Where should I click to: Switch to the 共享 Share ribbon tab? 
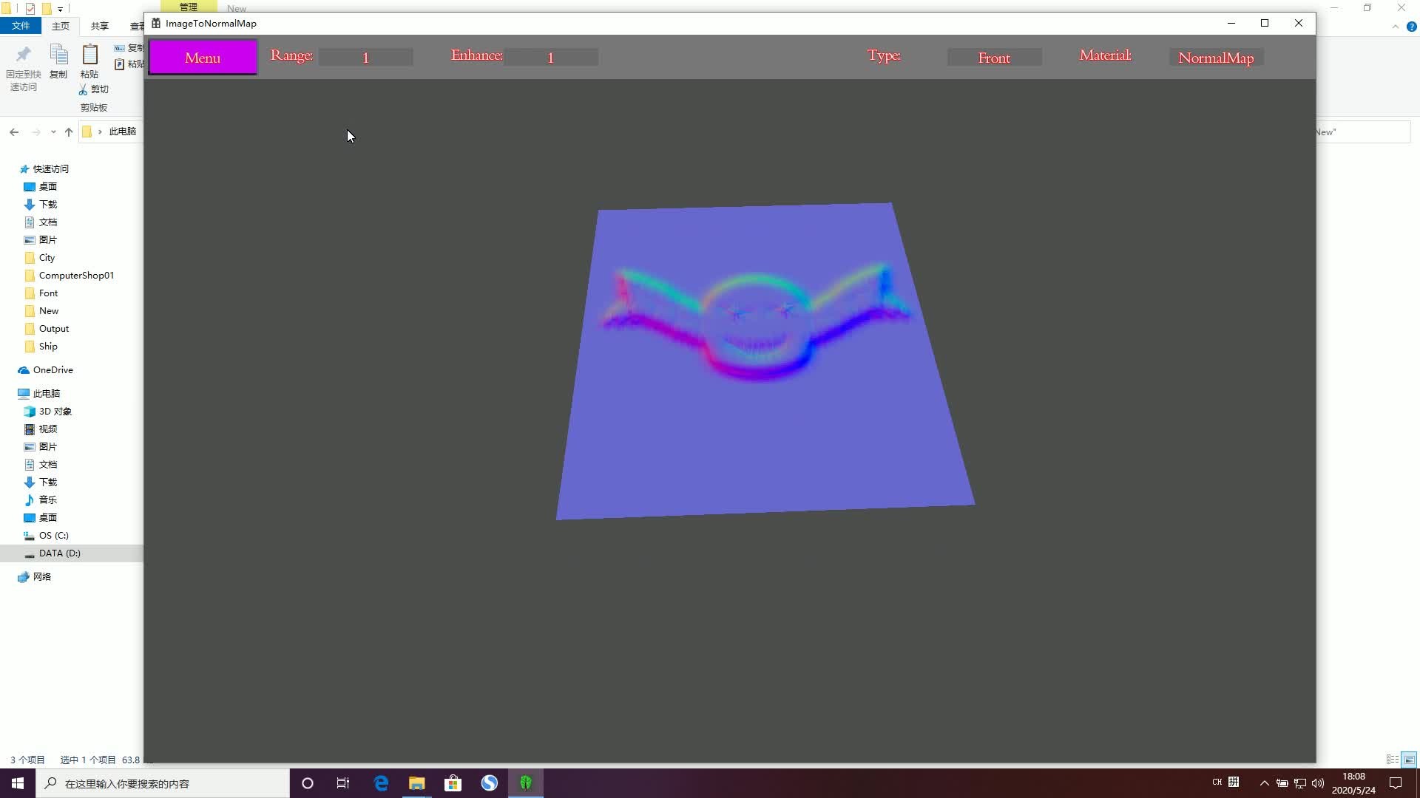tap(99, 26)
